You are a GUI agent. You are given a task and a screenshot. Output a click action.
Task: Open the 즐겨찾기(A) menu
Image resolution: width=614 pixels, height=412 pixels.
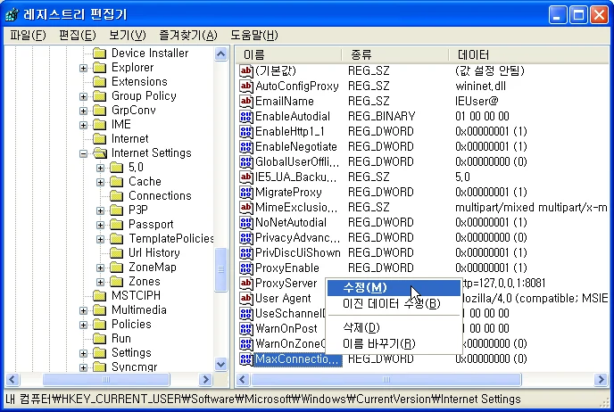coord(188,36)
